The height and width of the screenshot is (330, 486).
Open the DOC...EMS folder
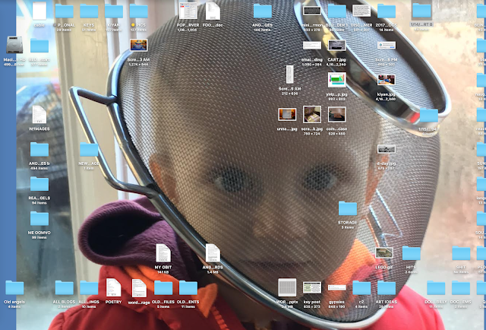[x=461, y=287]
